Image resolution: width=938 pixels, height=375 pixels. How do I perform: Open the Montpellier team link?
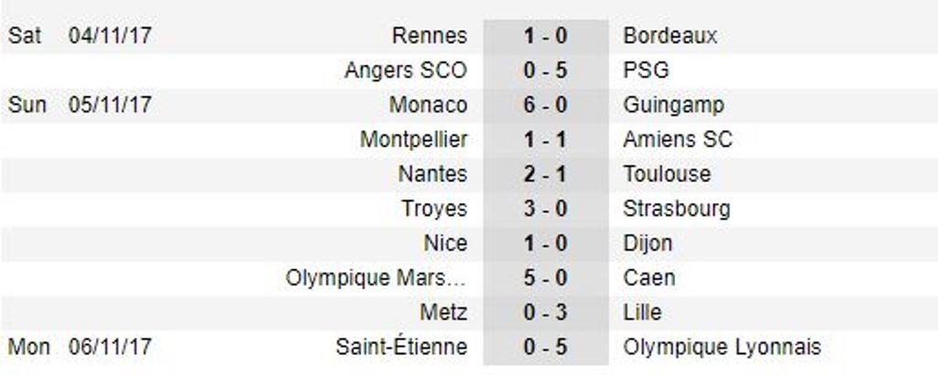point(414,140)
